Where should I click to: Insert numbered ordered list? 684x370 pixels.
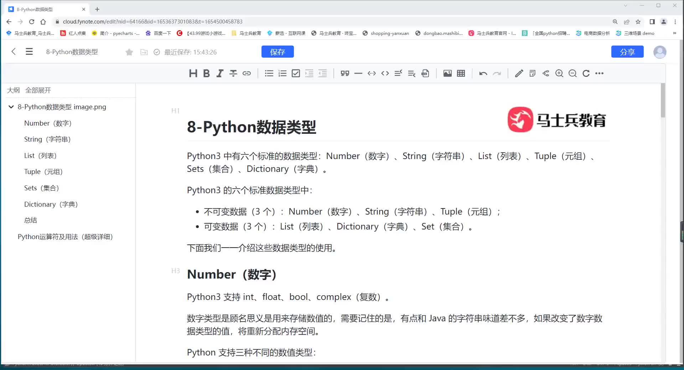click(283, 74)
